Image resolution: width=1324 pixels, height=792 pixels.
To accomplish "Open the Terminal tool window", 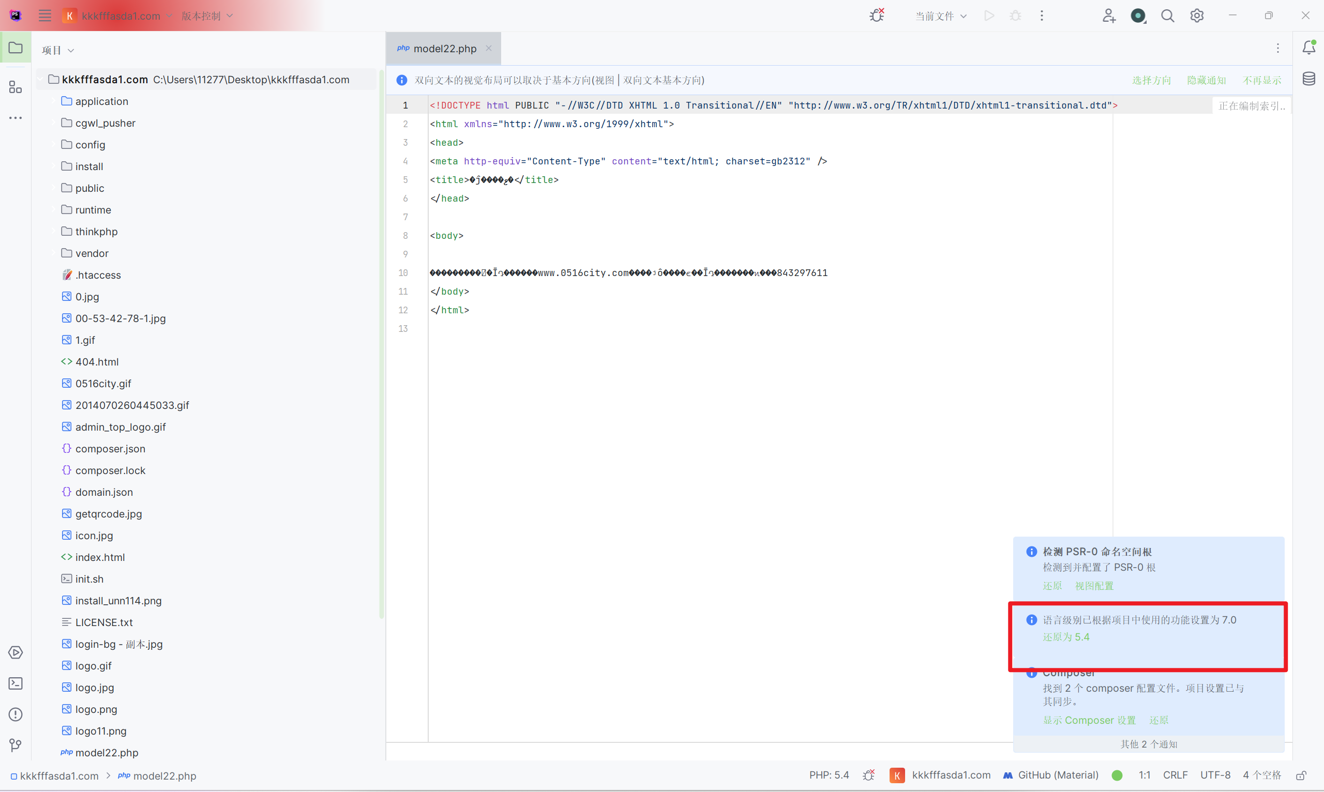I will [x=16, y=683].
